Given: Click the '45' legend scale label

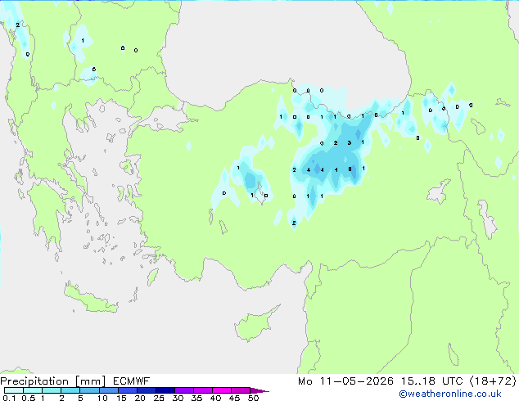Looking at the screenshot, I should (x=234, y=398).
